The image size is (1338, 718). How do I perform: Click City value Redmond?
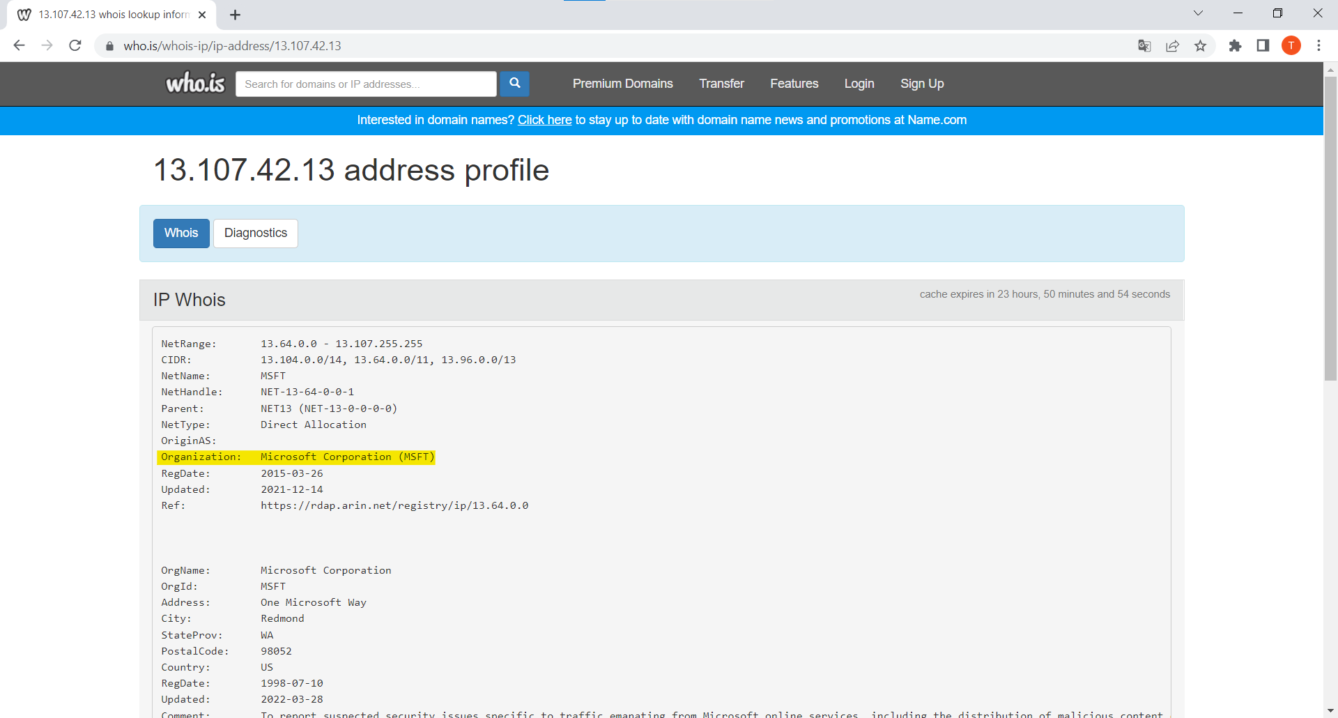[x=282, y=618]
